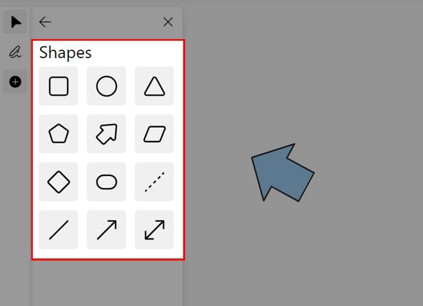The width and height of the screenshot is (423, 306).
Task: Draw a straight line shape
Action: tap(59, 230)
